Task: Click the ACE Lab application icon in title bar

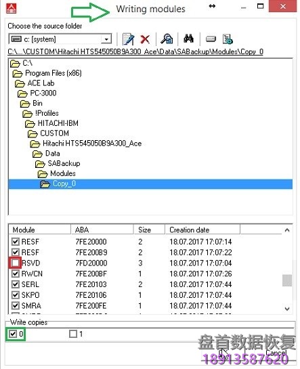Action: pyautogui.click(x=11, y=8)
